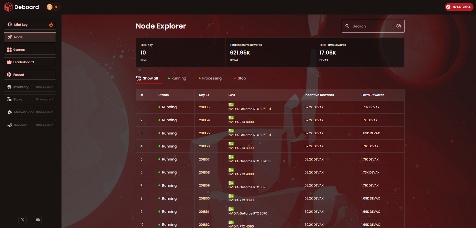Click NVIDIA GeForce RTX 3070 text in row 201861
This screenshot has height=228, width=476.
click(247, 213)
